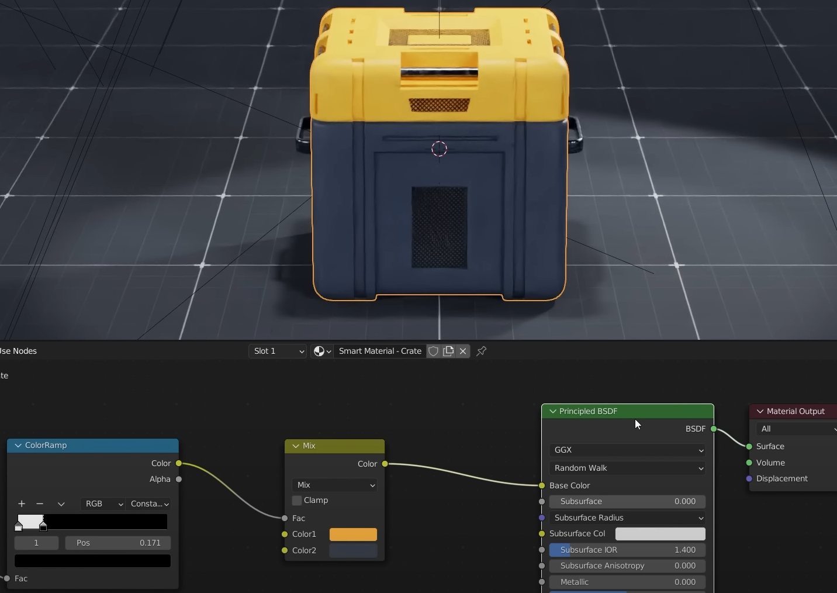Open the black ColorRamp stop color swatch
The image size is (837, 593).
pos(92,561)
